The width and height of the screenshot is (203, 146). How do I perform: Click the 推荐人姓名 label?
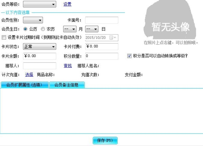(88, 66)
